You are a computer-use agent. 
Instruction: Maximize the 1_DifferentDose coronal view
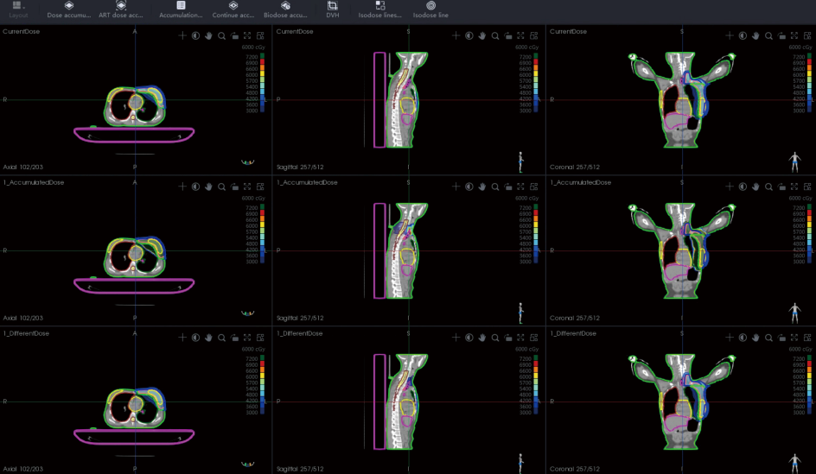tap(794, 338)
